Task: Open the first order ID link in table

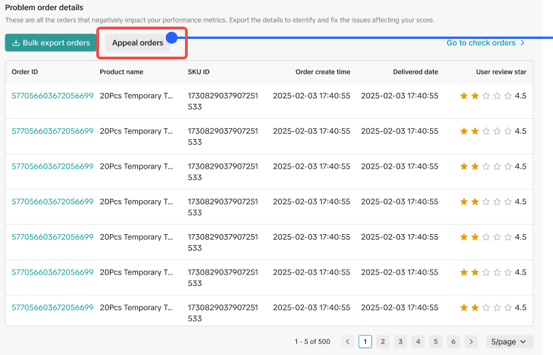Action: point(53,96)
